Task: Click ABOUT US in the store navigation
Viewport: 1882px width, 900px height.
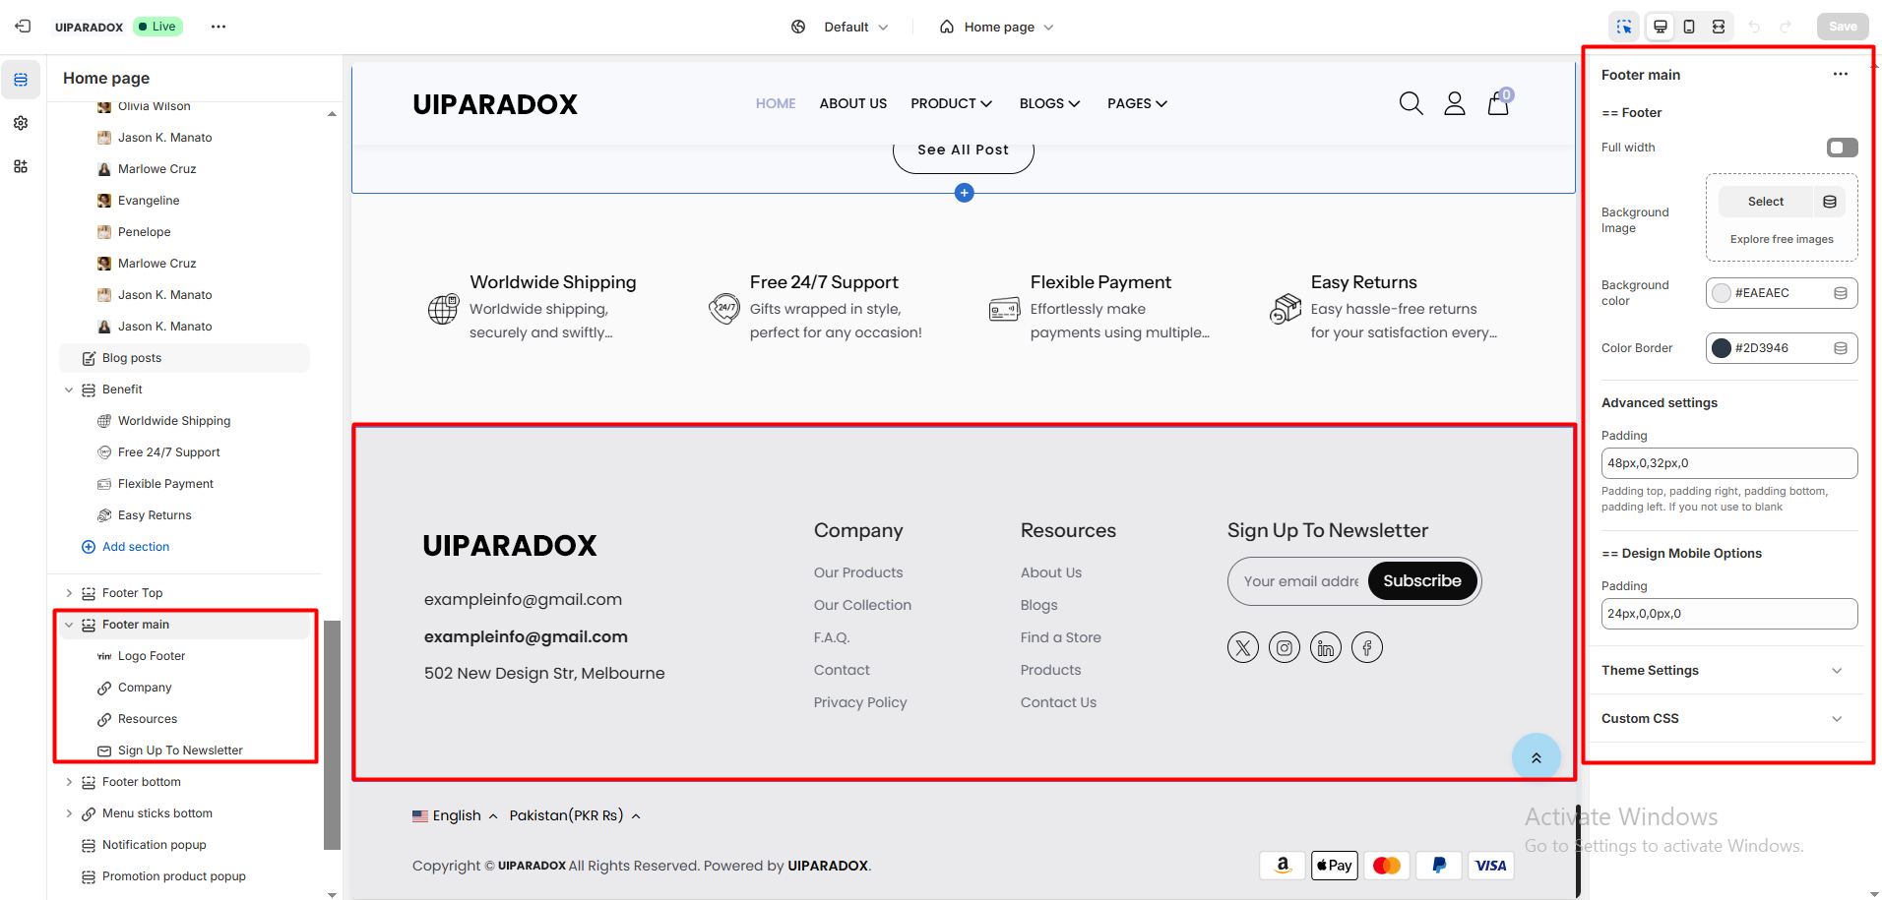Action: pos(853,103)
